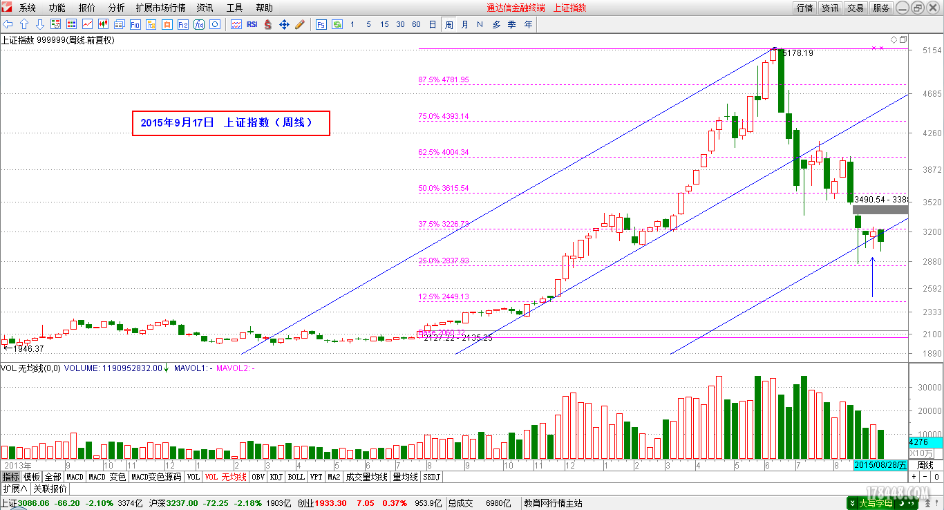The image size is (944, 510).
Task: Open the Fiz toolbar icon
Action: tap(182, 24)
